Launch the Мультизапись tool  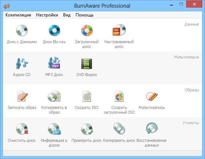click(x=152, y=101)
